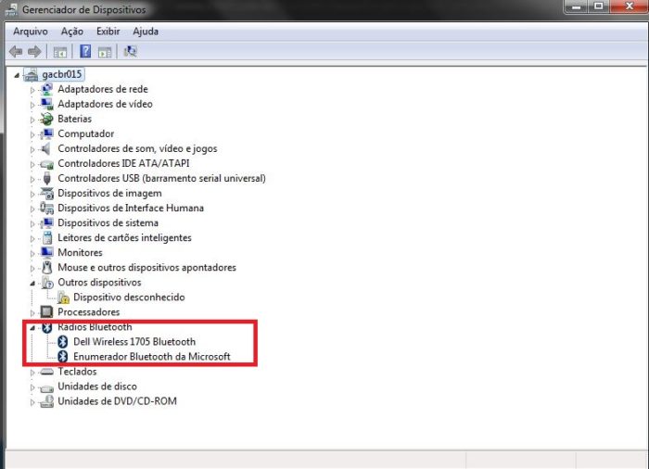Select the Controladores IDE ATA/ATAPI label
Viewport: 649px width, 469px height.
point(123,163)
